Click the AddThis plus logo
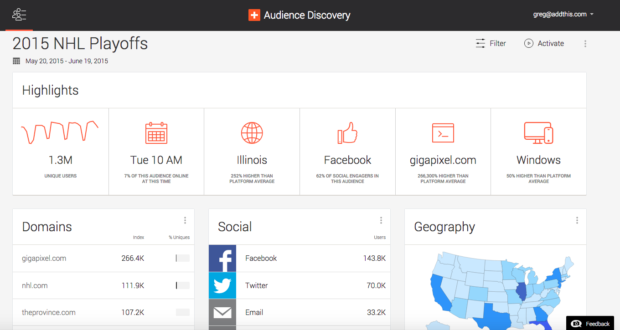 [254, 15]
